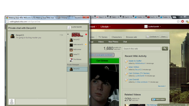Open LuciferSam94 account dropdown in header
The image size is (189, 106).
click(153, 26)
